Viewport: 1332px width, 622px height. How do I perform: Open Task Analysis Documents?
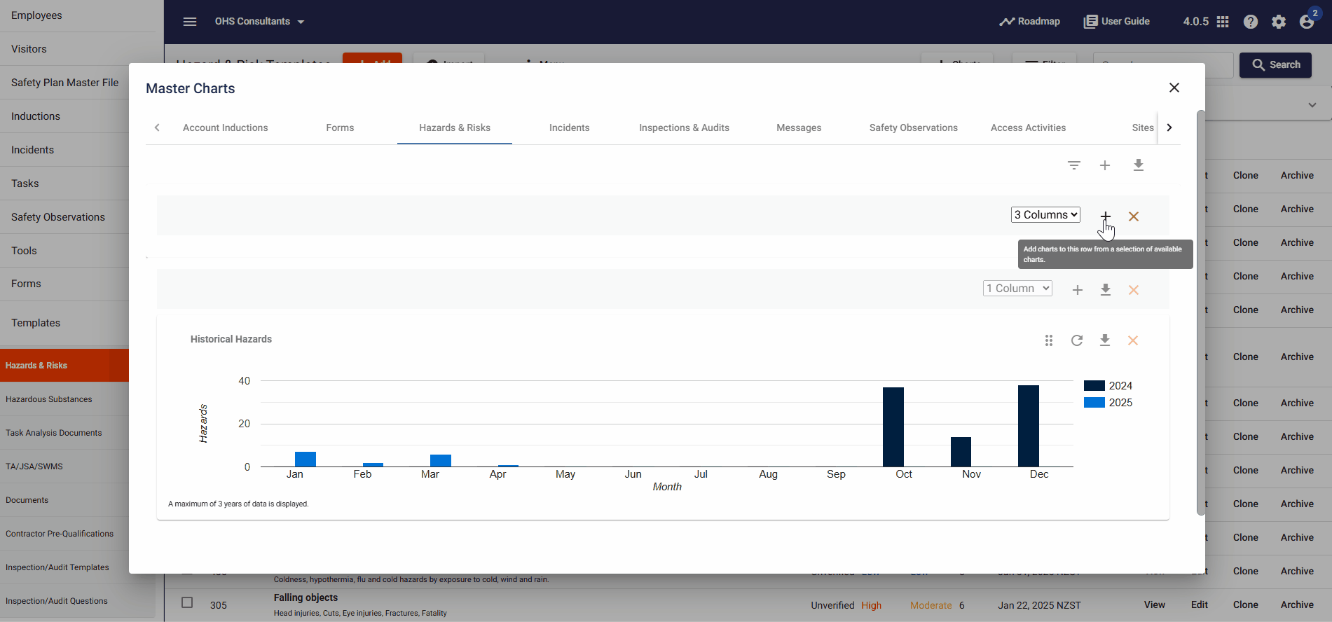[x=54, y=433]
